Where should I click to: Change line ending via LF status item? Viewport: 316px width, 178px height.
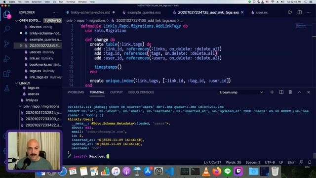point(281,162)
